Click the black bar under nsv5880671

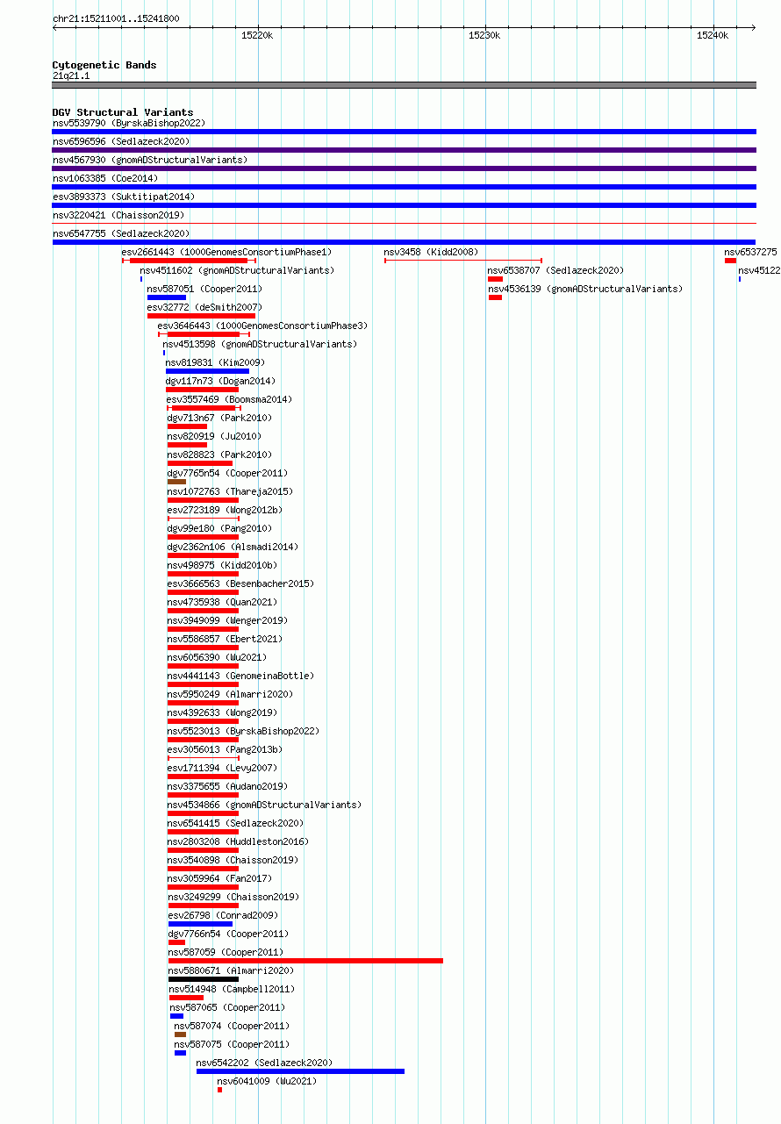tap(204, 979)
